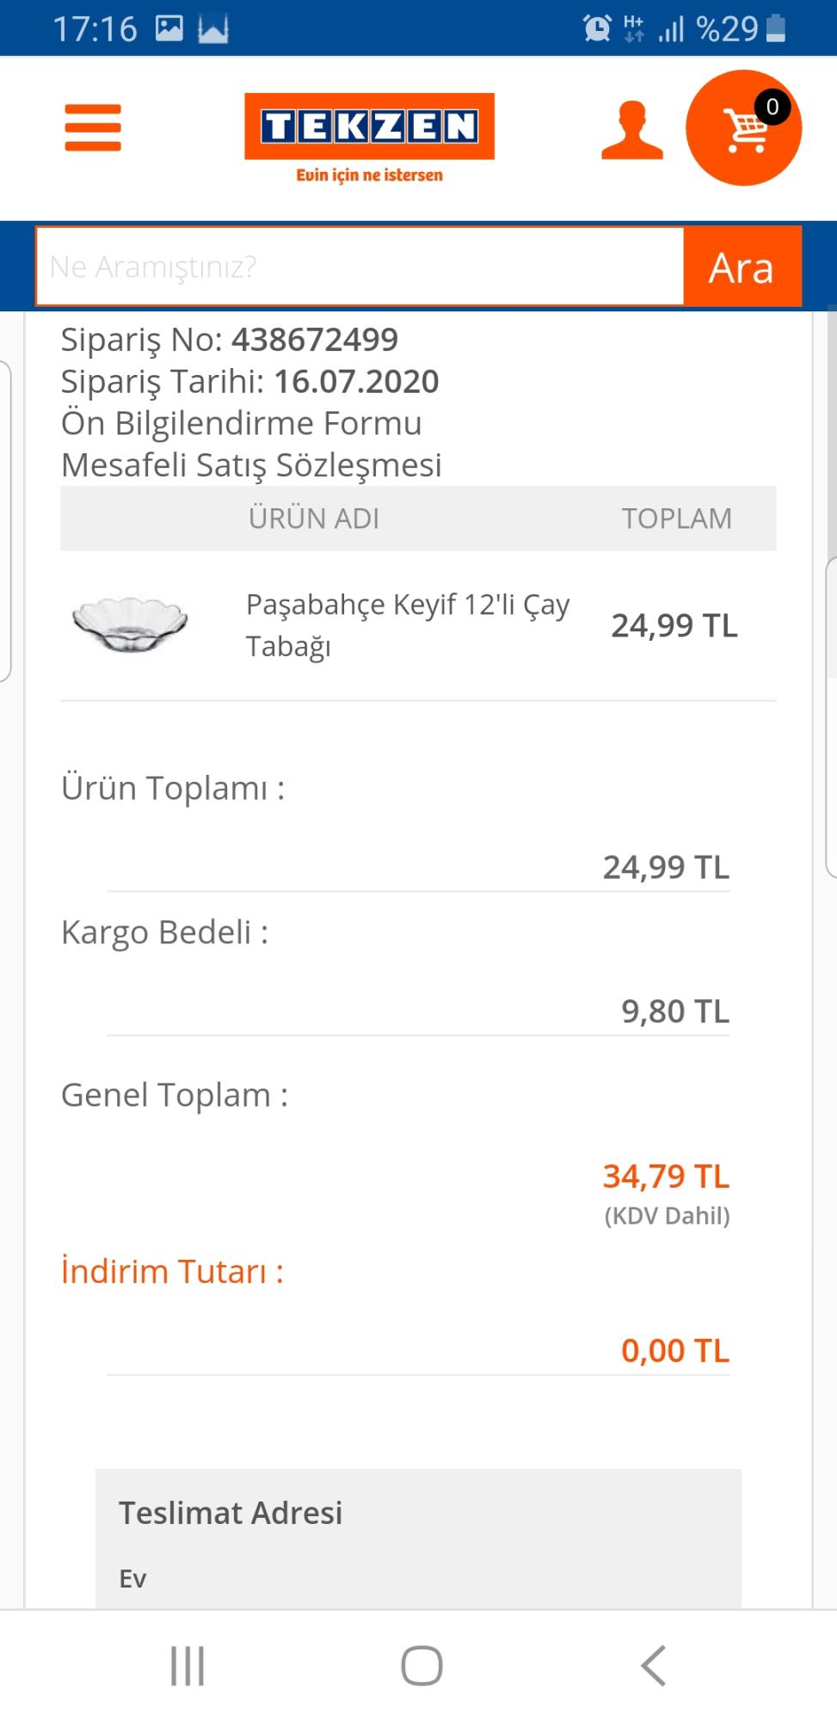
Task: Open the Ön Bilgilendirme Formu link
Action: [242, 423]
